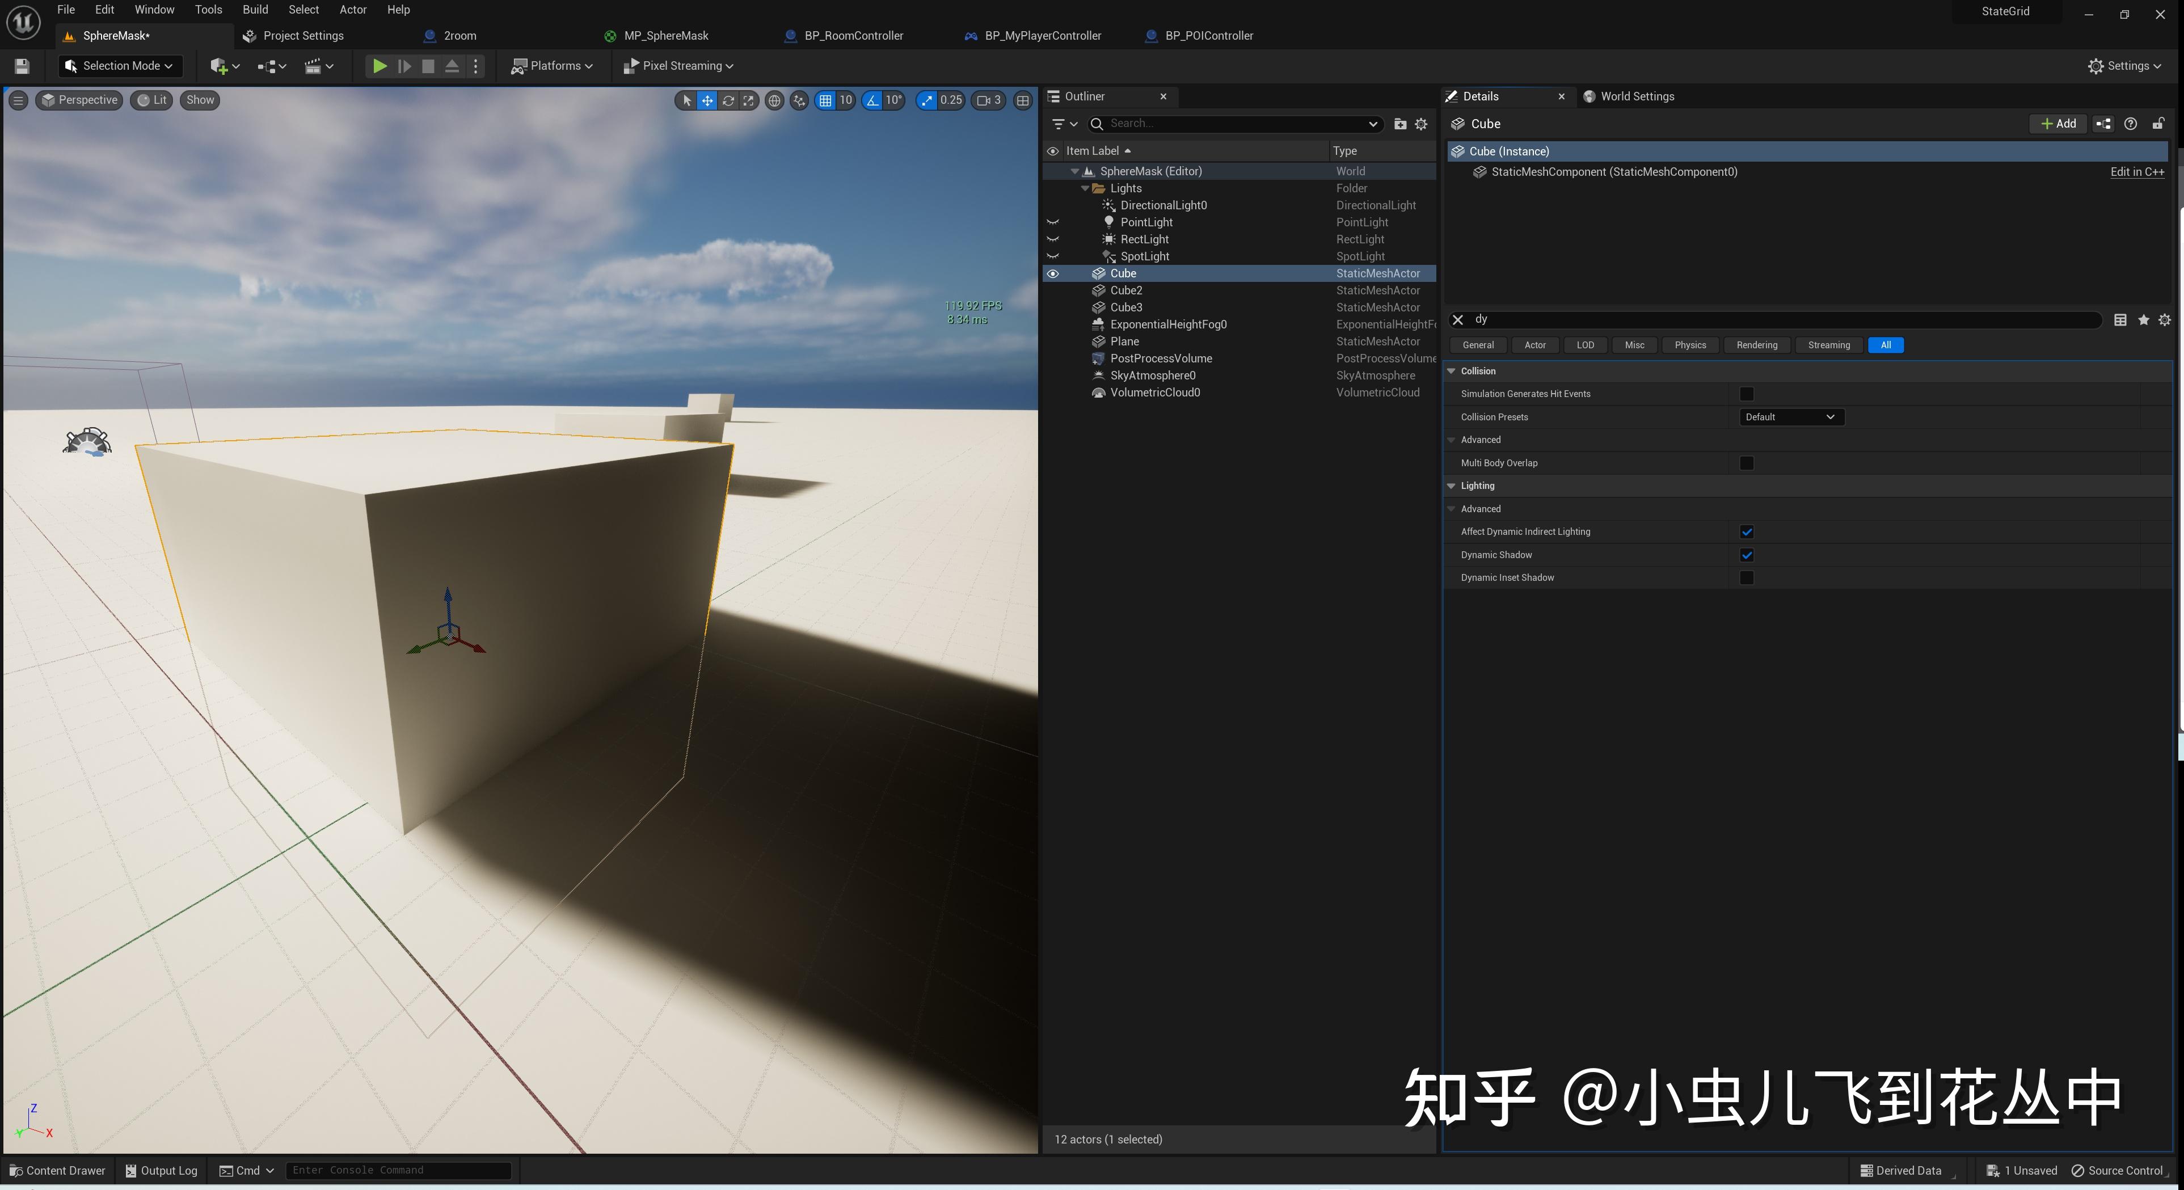Click the Add component button
2184x1190 pixels.
tap(2059, 124)
